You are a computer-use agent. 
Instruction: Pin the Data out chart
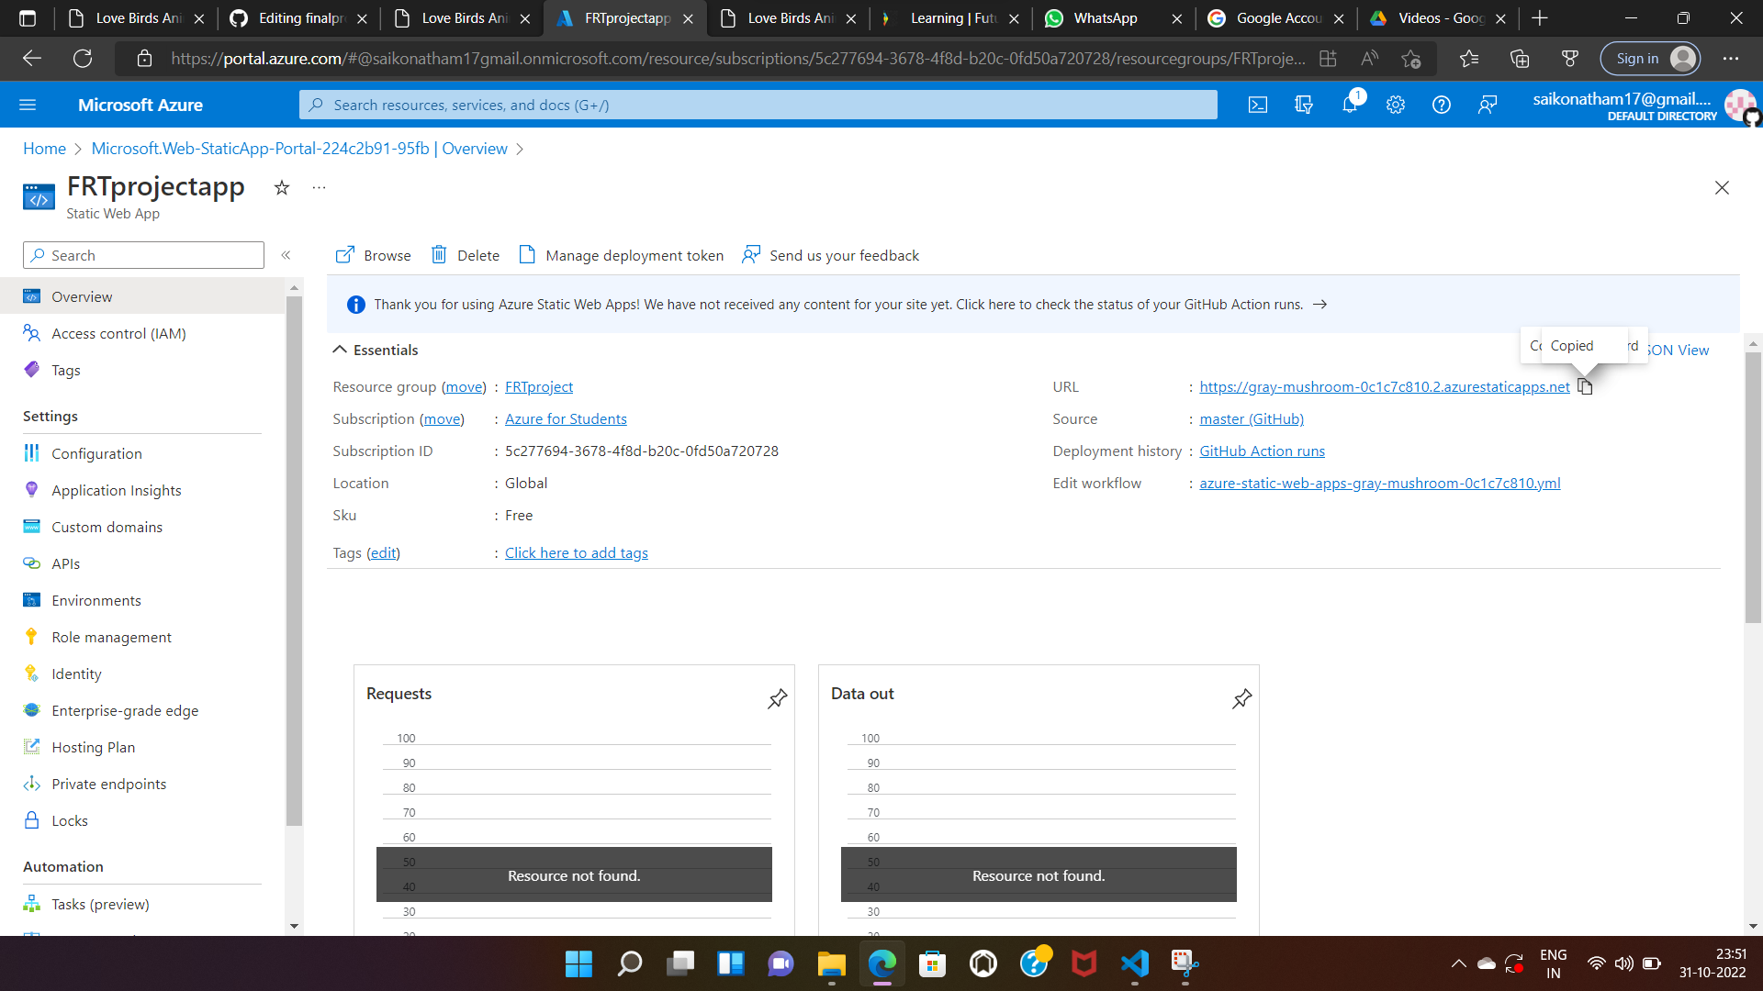pos(1241,698)
